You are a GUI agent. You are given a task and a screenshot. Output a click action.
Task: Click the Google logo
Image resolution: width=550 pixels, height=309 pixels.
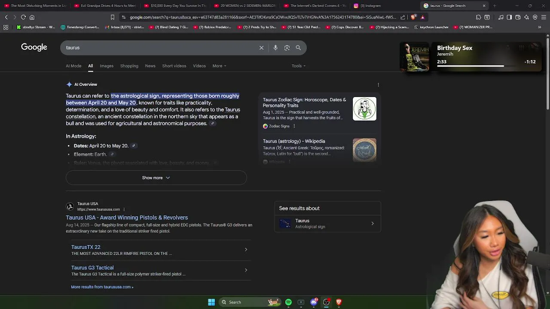click(34, 47)
